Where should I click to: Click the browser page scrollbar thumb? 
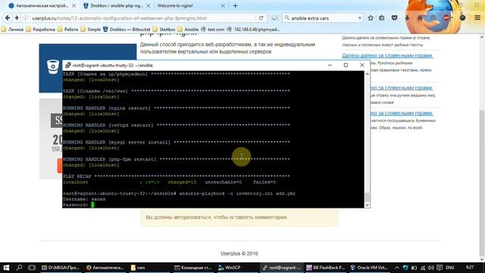click(x=482, y=183)
